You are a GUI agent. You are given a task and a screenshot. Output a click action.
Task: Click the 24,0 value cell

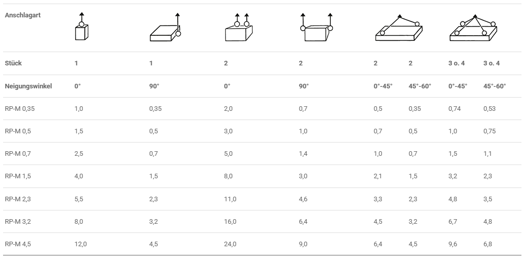tap(230, 244)
